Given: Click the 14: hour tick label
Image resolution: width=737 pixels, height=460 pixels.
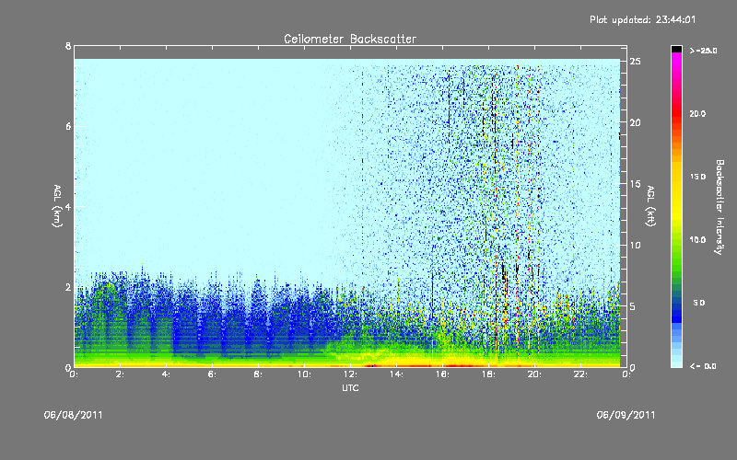Looking at the screenshot, I should [x=396, y=374].
